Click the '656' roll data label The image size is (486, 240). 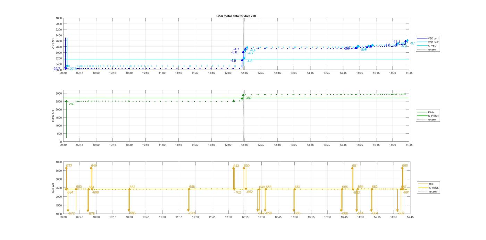point(192,187)
